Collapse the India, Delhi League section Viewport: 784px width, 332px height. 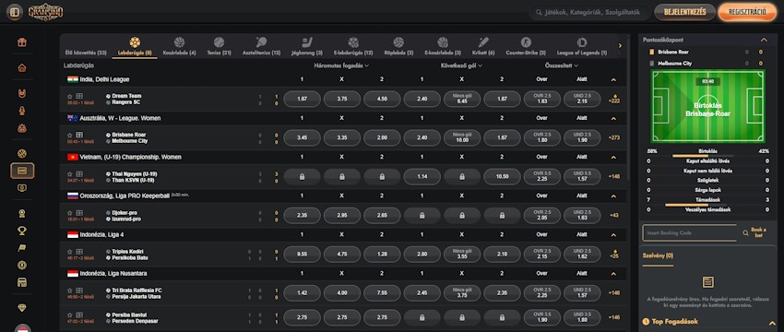coord(613,79)
